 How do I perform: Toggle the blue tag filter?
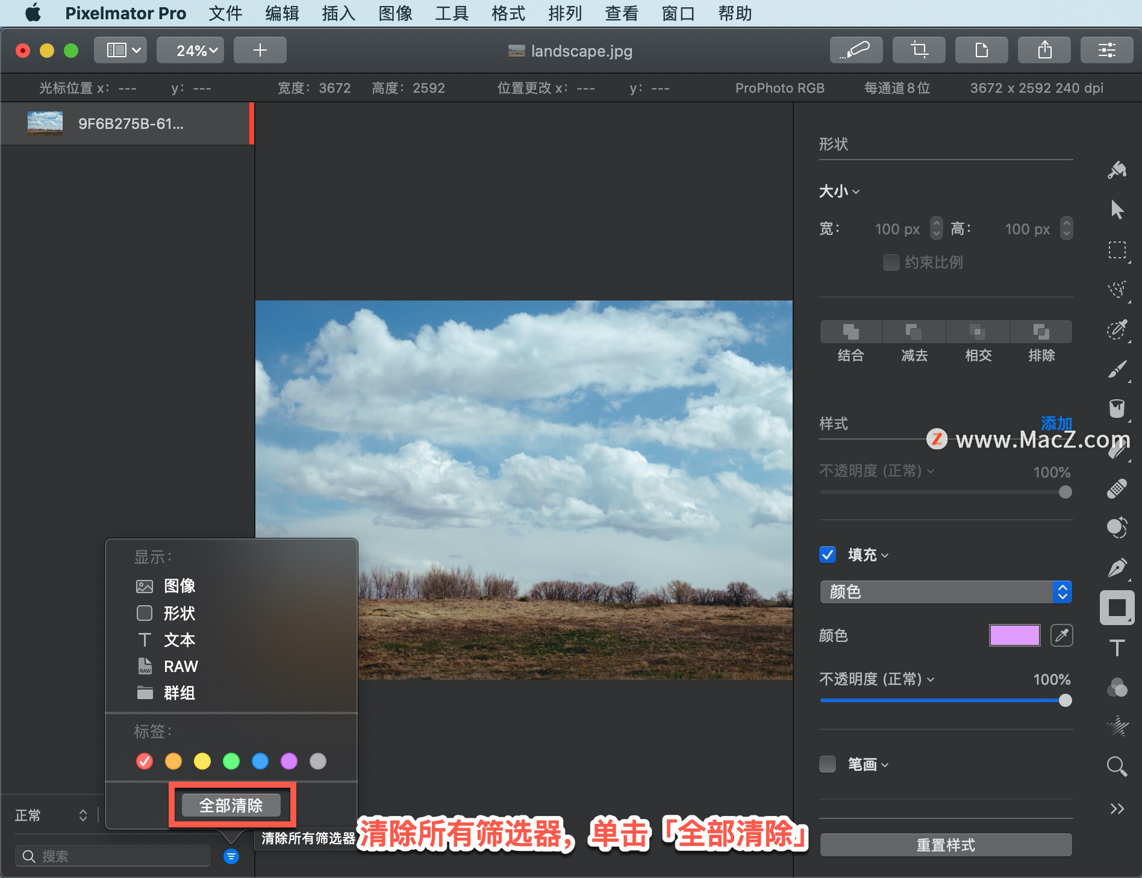[260, 761]
